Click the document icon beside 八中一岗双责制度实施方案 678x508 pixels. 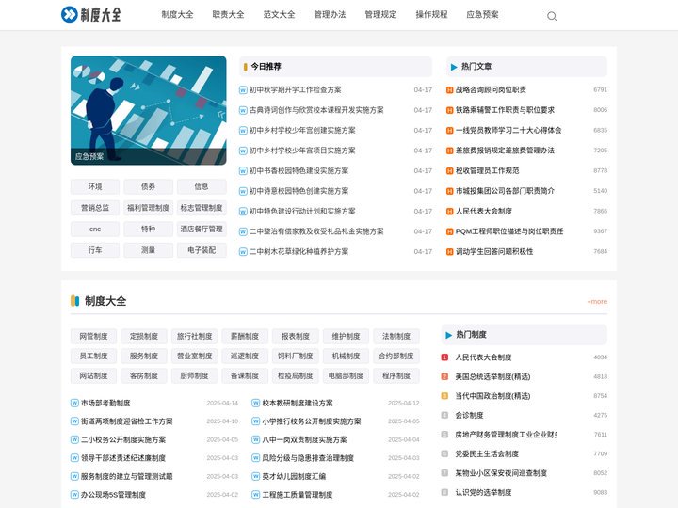(x=255, y=439)
